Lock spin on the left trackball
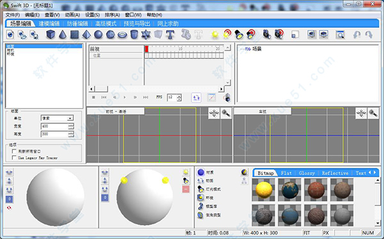 pos(10,190)
